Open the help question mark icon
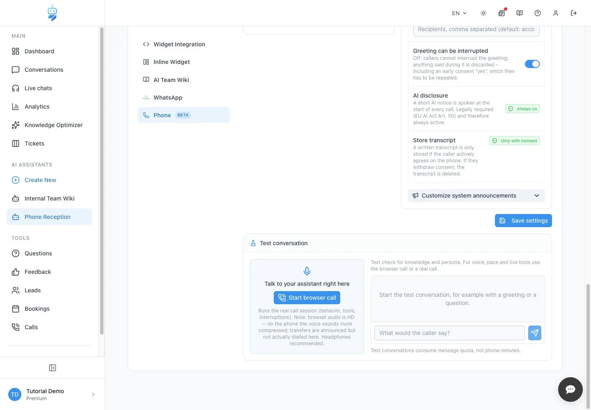 [538, 13]
